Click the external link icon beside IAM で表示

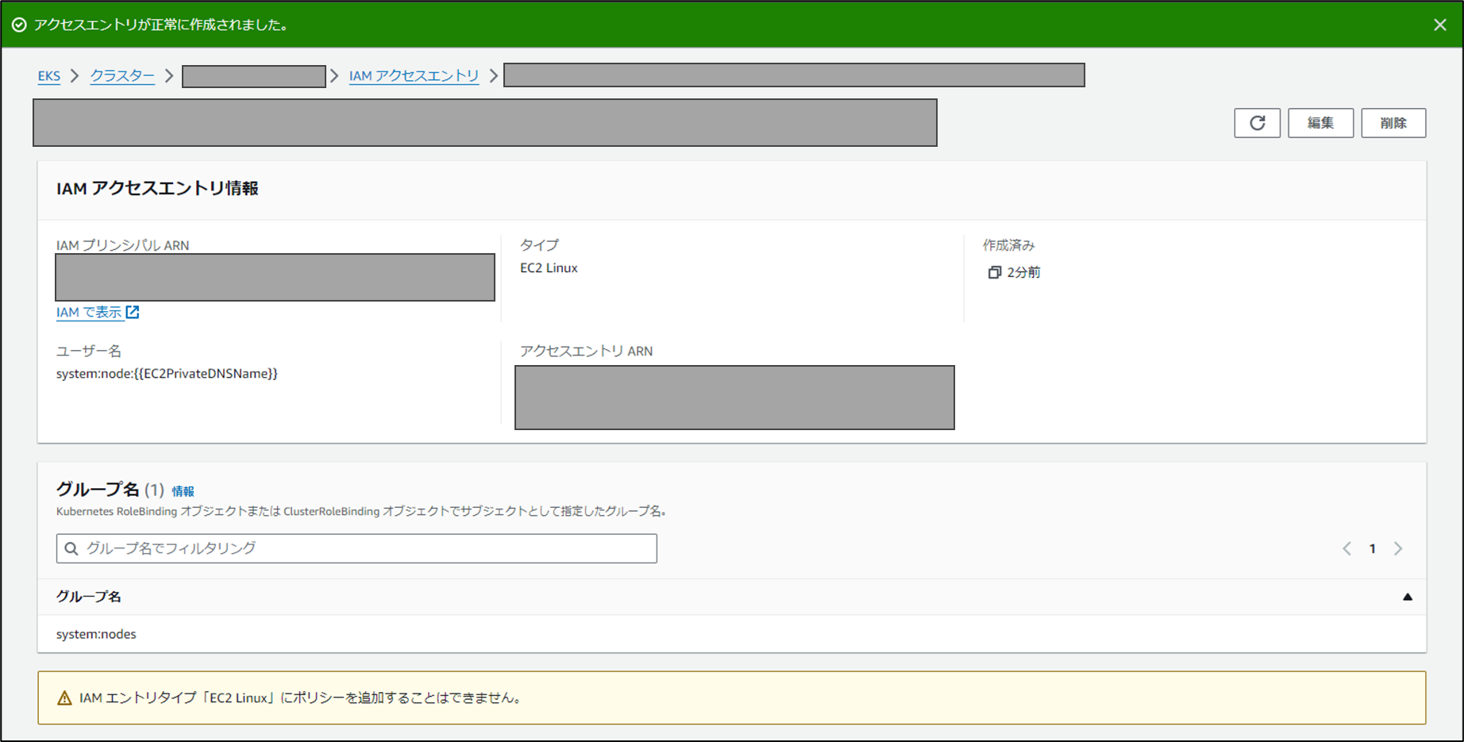pyautogui.click(x=133, y=312)
